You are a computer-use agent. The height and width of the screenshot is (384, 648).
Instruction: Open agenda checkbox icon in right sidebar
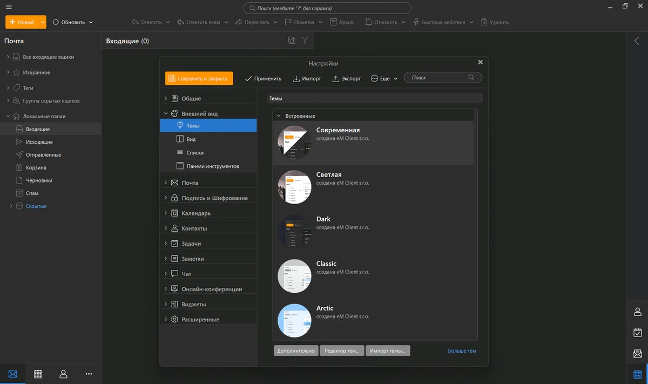tap(637, 333)
